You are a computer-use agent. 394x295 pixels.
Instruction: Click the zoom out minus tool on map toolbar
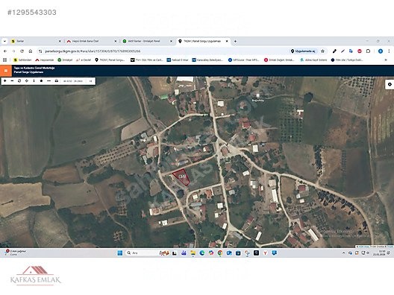click(x=12, y=80)
